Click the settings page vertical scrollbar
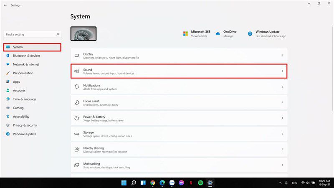 (332, 68)
